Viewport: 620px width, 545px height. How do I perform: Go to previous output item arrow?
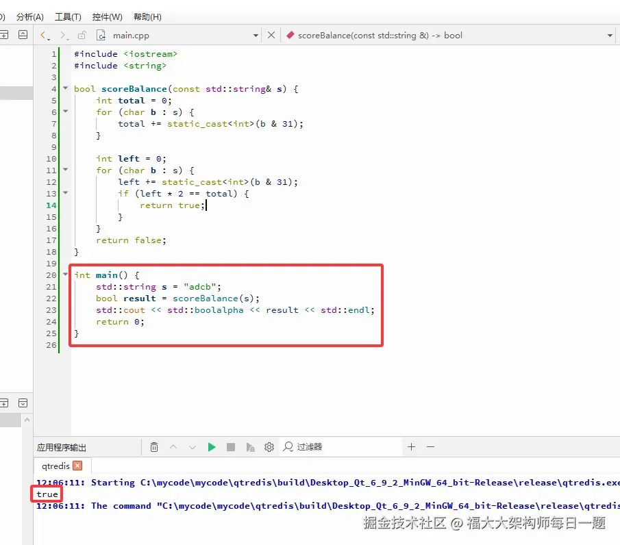(173, 447)
